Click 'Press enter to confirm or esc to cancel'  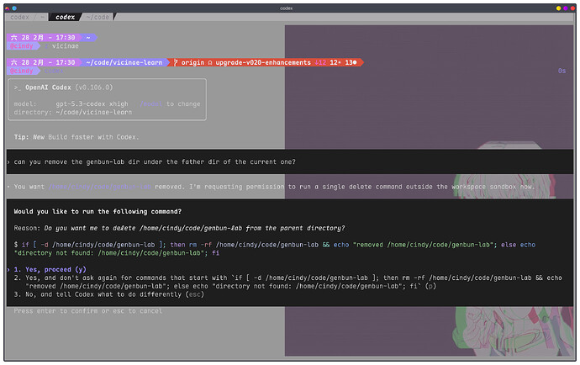[88, 311]
